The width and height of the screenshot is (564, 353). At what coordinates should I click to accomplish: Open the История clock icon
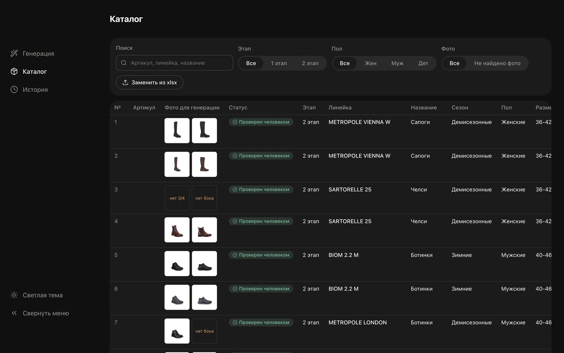(14, 89)
